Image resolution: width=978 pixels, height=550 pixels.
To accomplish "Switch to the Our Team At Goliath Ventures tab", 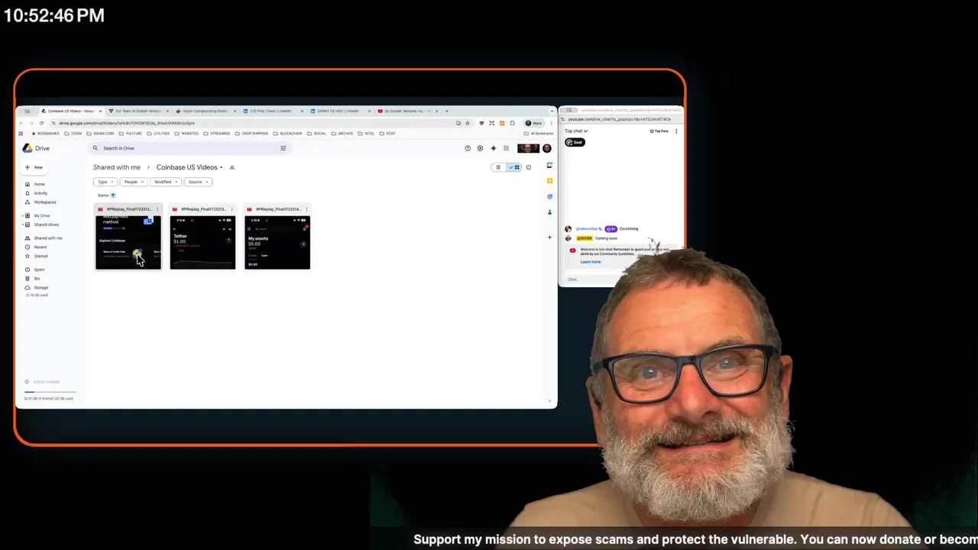I will click(138, 111).
